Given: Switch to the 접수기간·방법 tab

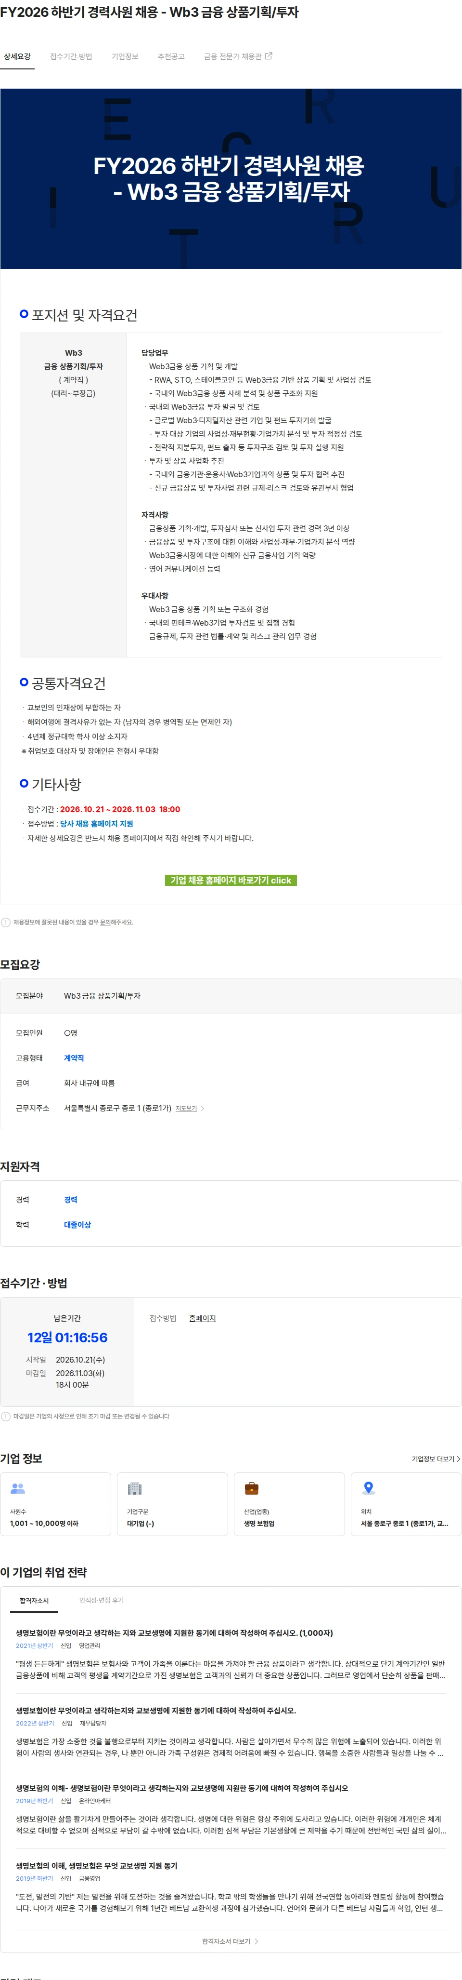Looking at the screenshot, I should (71, 56).
